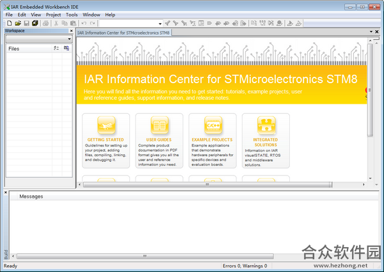Open the File menu

click(9, 15)
